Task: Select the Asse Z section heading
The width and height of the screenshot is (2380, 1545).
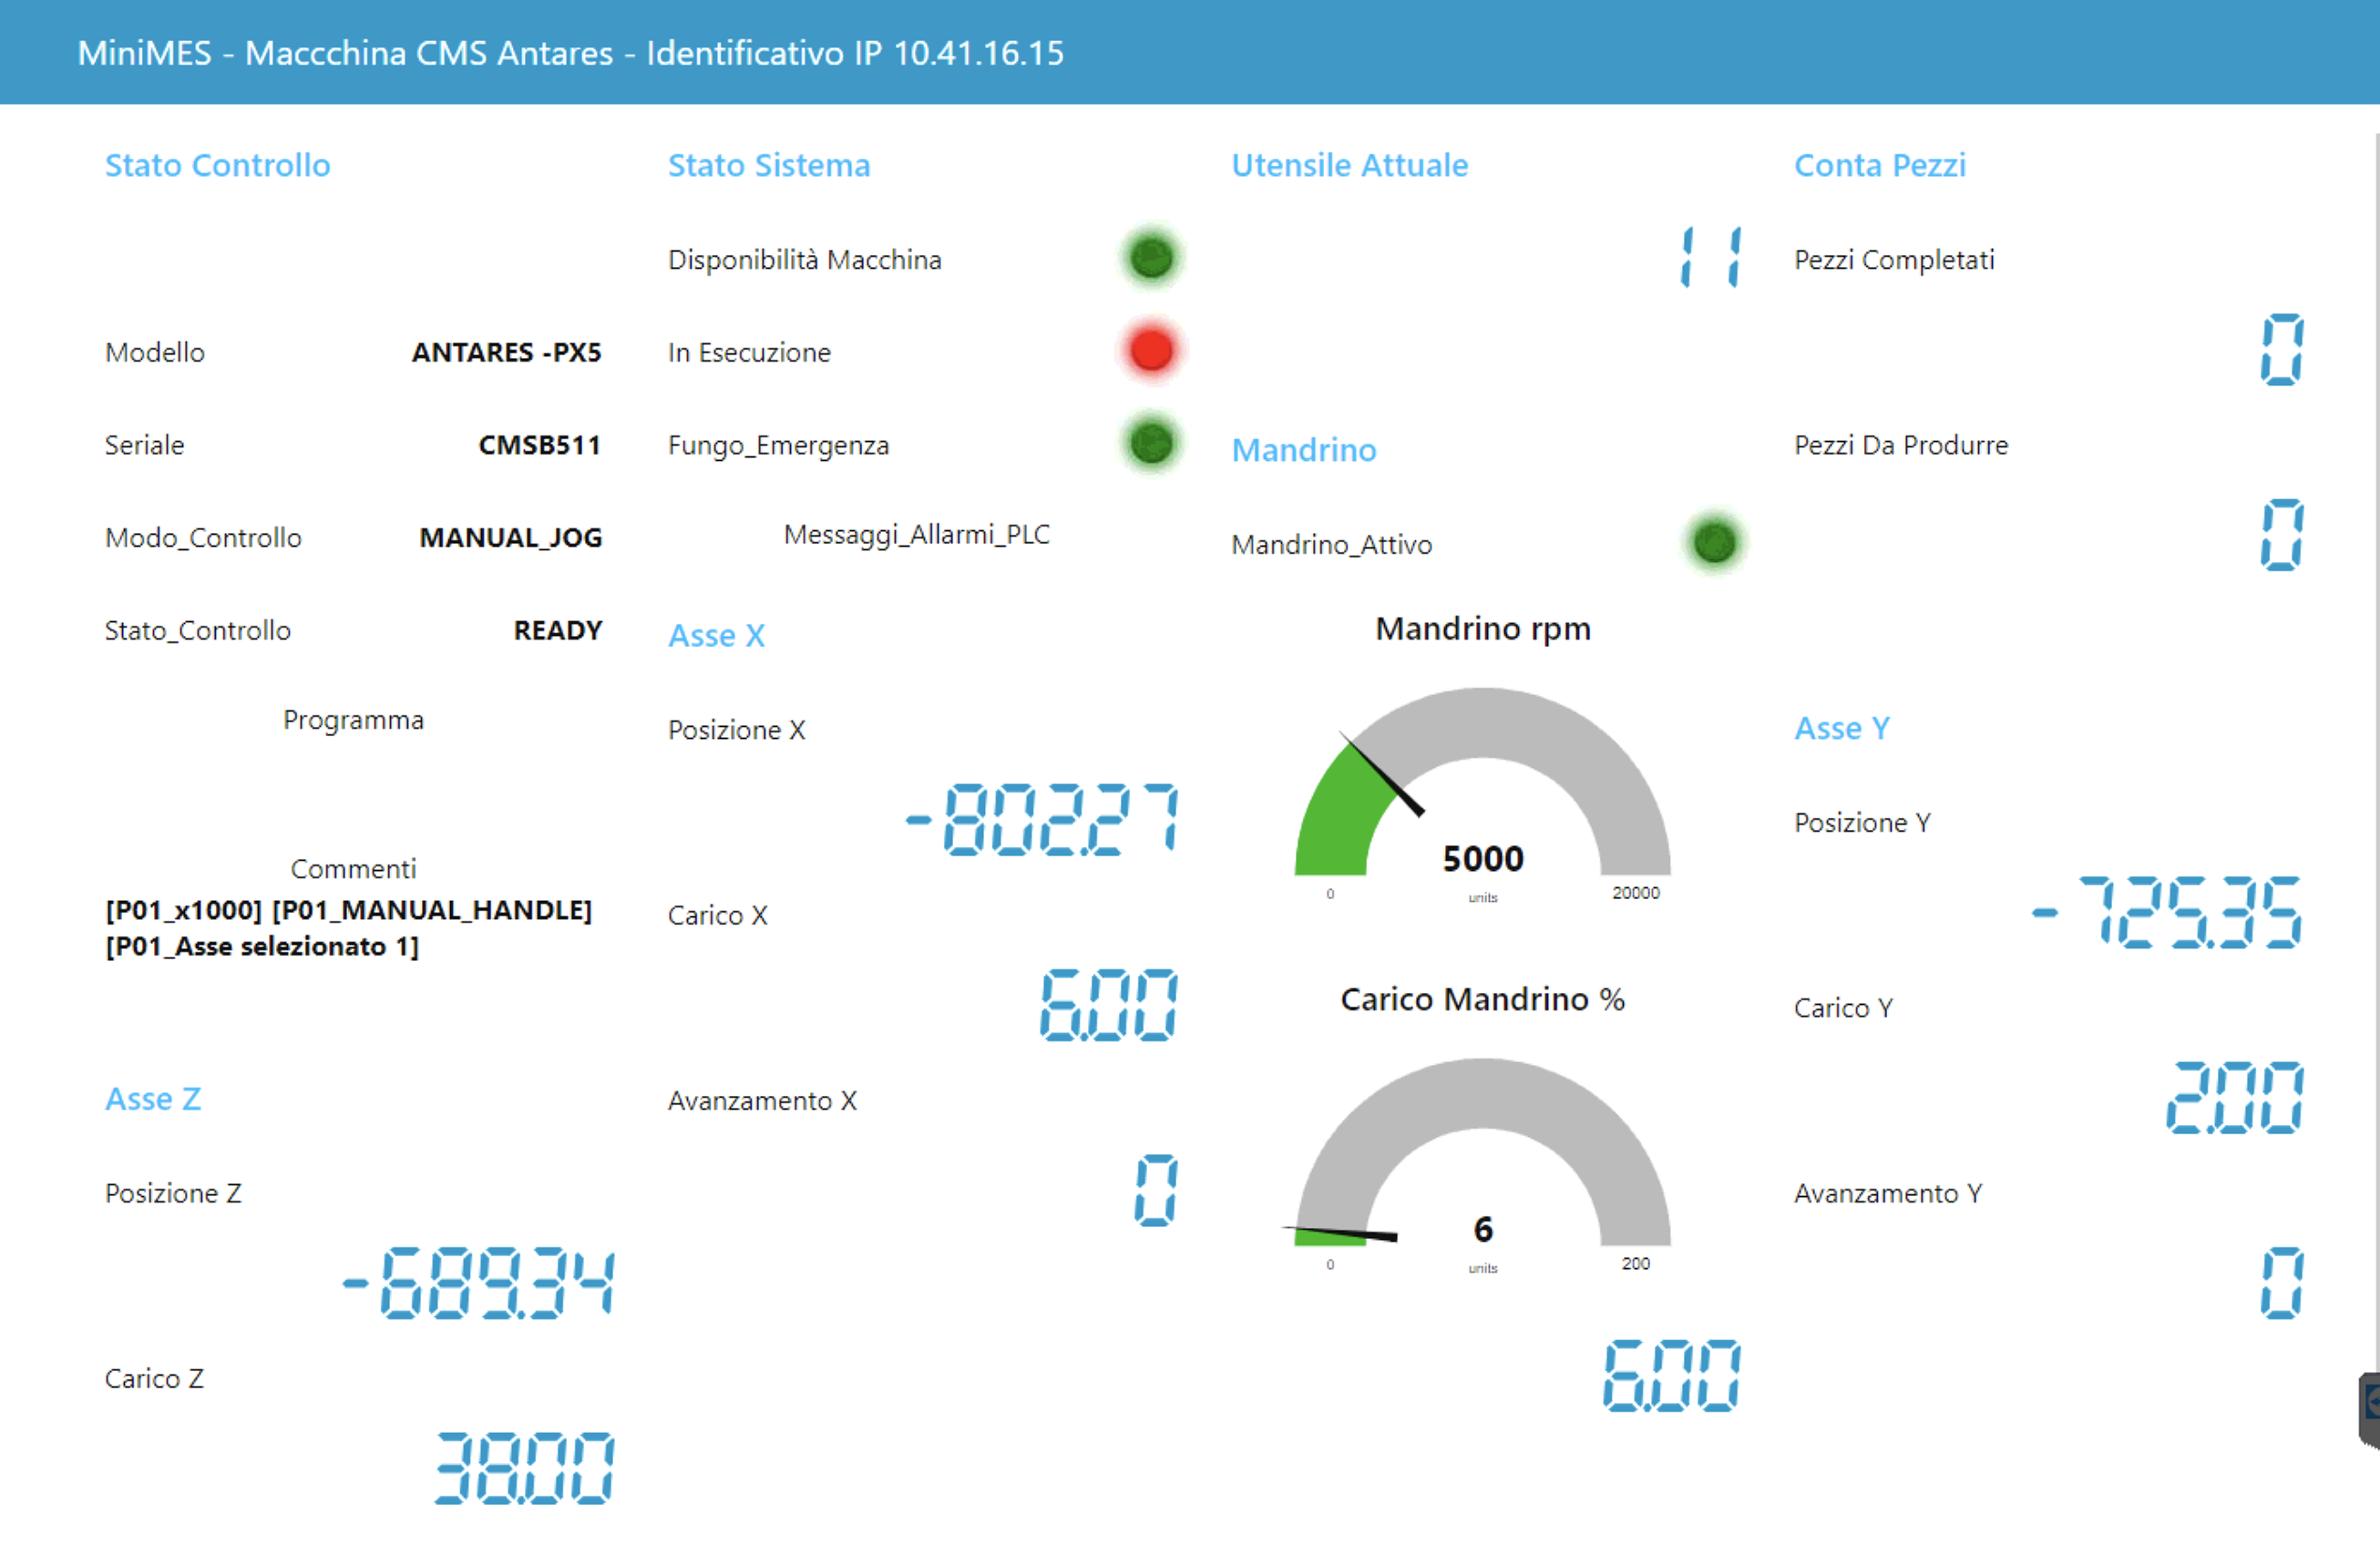Action: point(153,1099)
